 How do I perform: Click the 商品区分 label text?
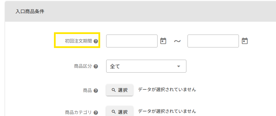(83, 66)
